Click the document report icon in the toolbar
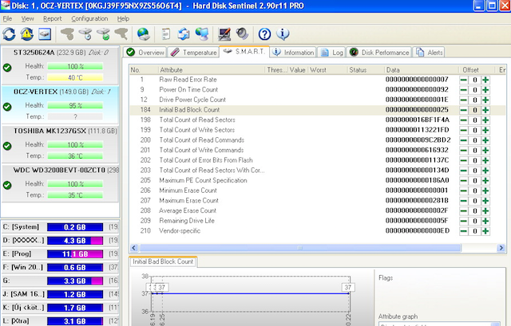 (x=165, y=34)
